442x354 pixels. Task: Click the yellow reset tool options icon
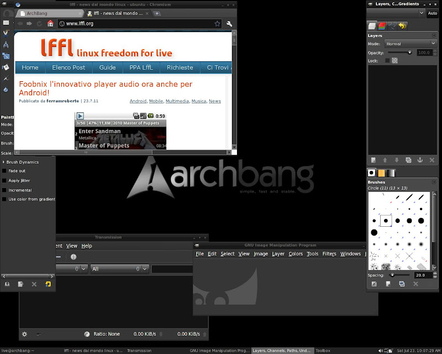point(48,284)
